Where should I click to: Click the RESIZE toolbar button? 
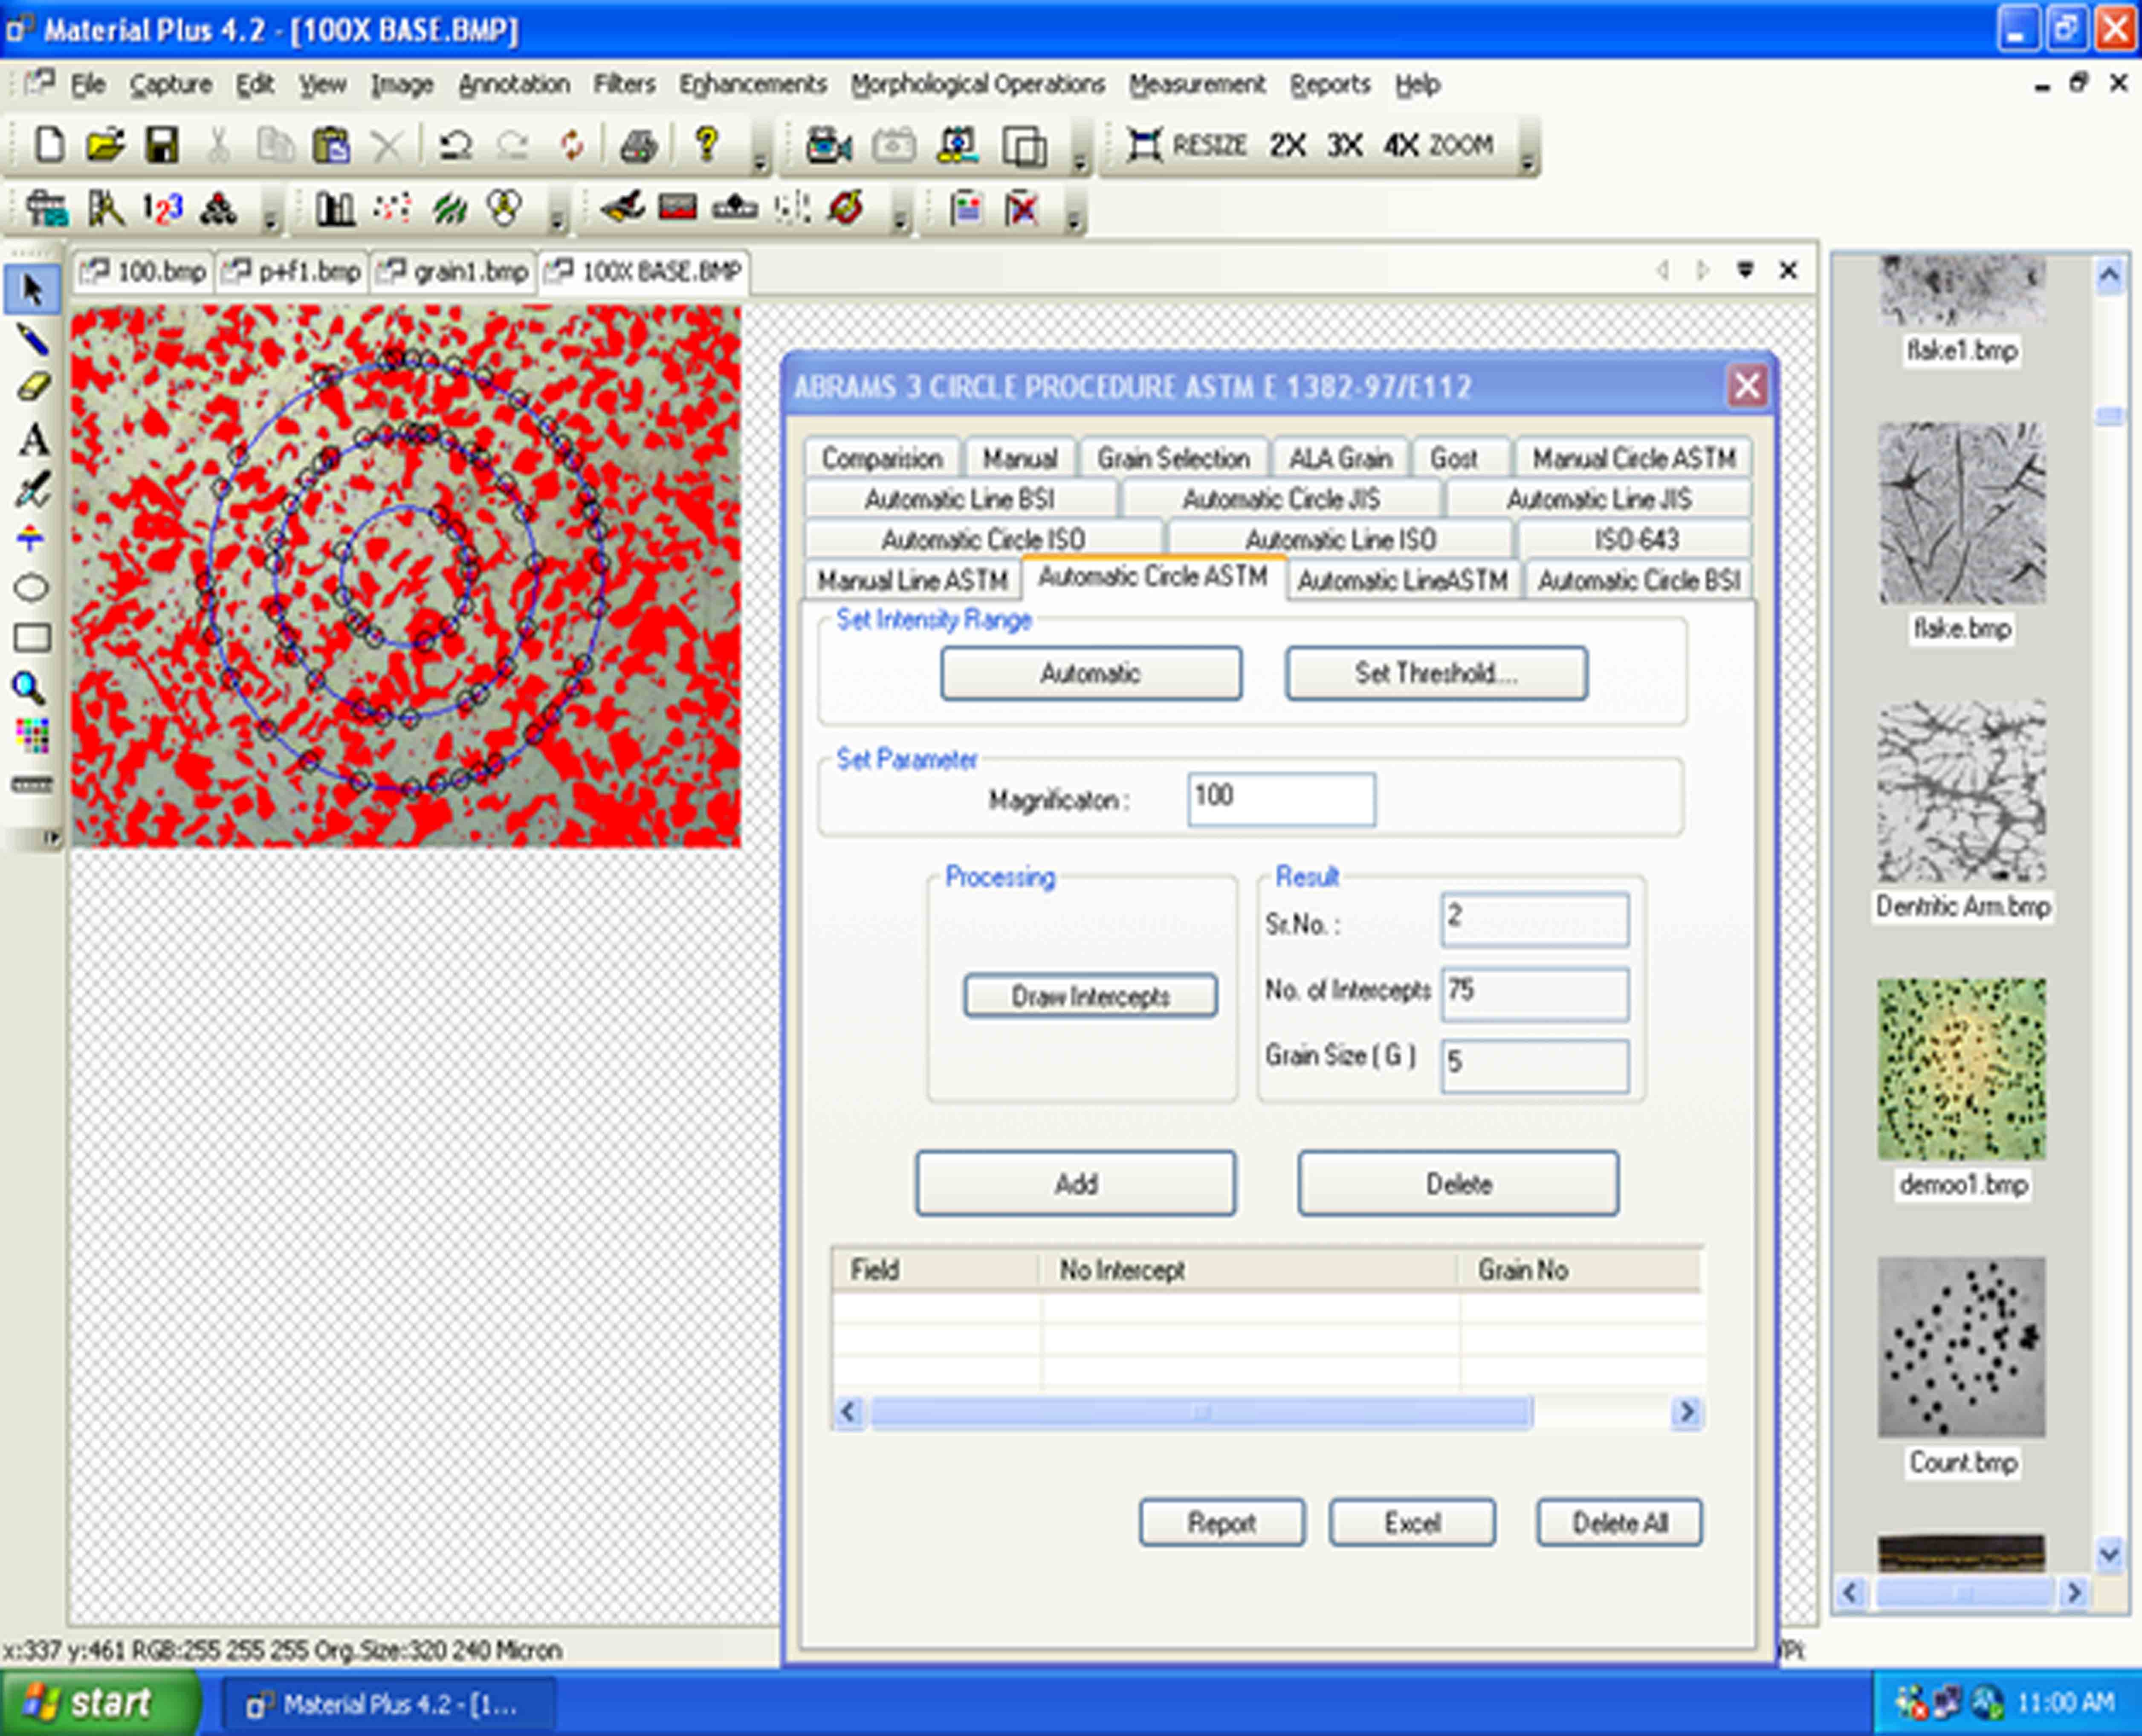pos(1187,146)
